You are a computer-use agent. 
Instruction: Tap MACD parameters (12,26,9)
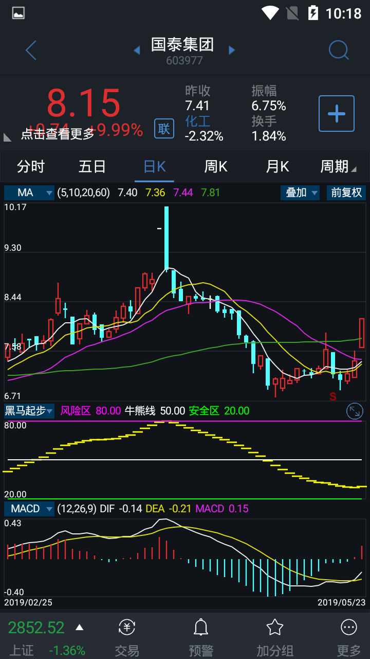pyautogui.click(x=76, y=509)
